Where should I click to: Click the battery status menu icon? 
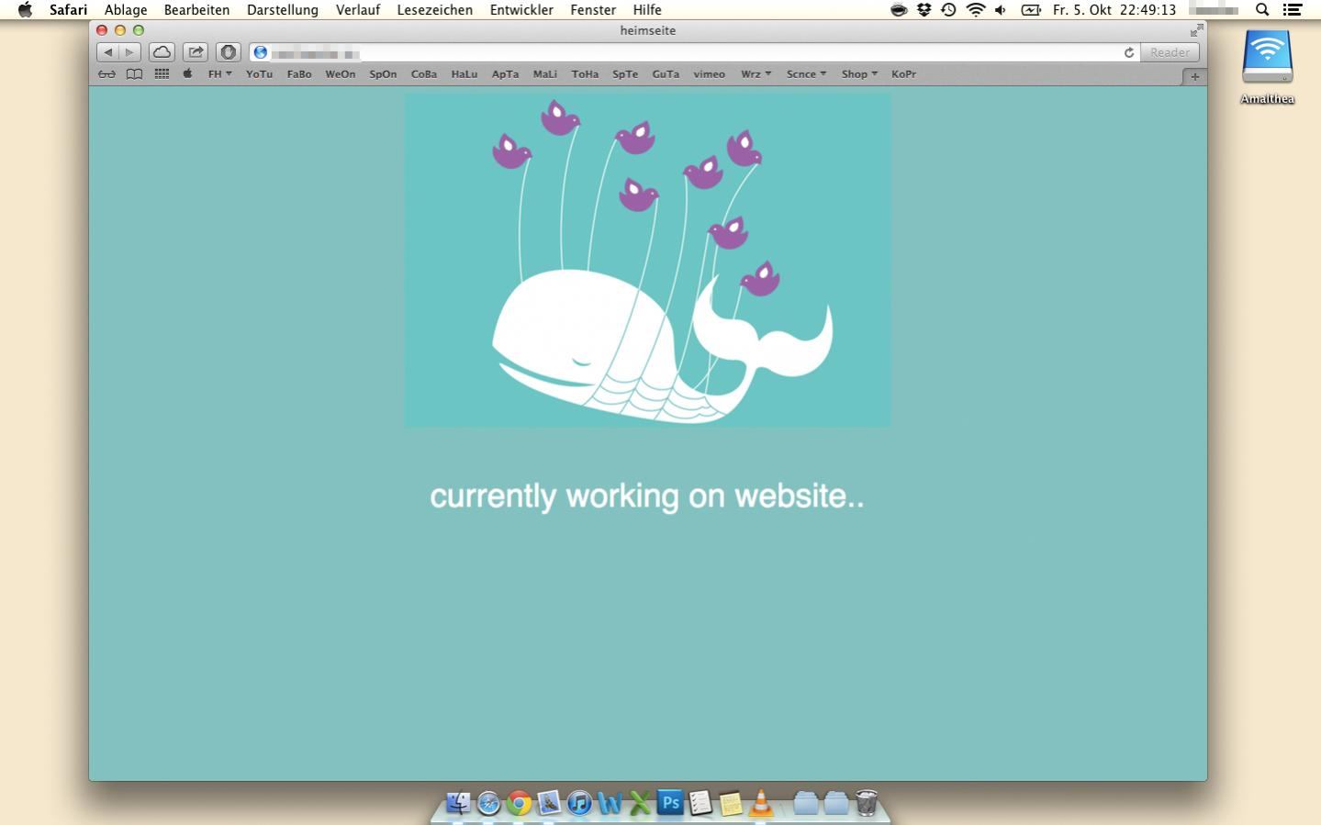point(1031,10)
